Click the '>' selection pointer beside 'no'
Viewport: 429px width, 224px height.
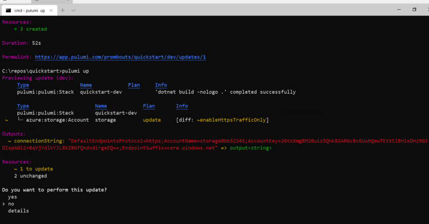(x=4, y=204)
